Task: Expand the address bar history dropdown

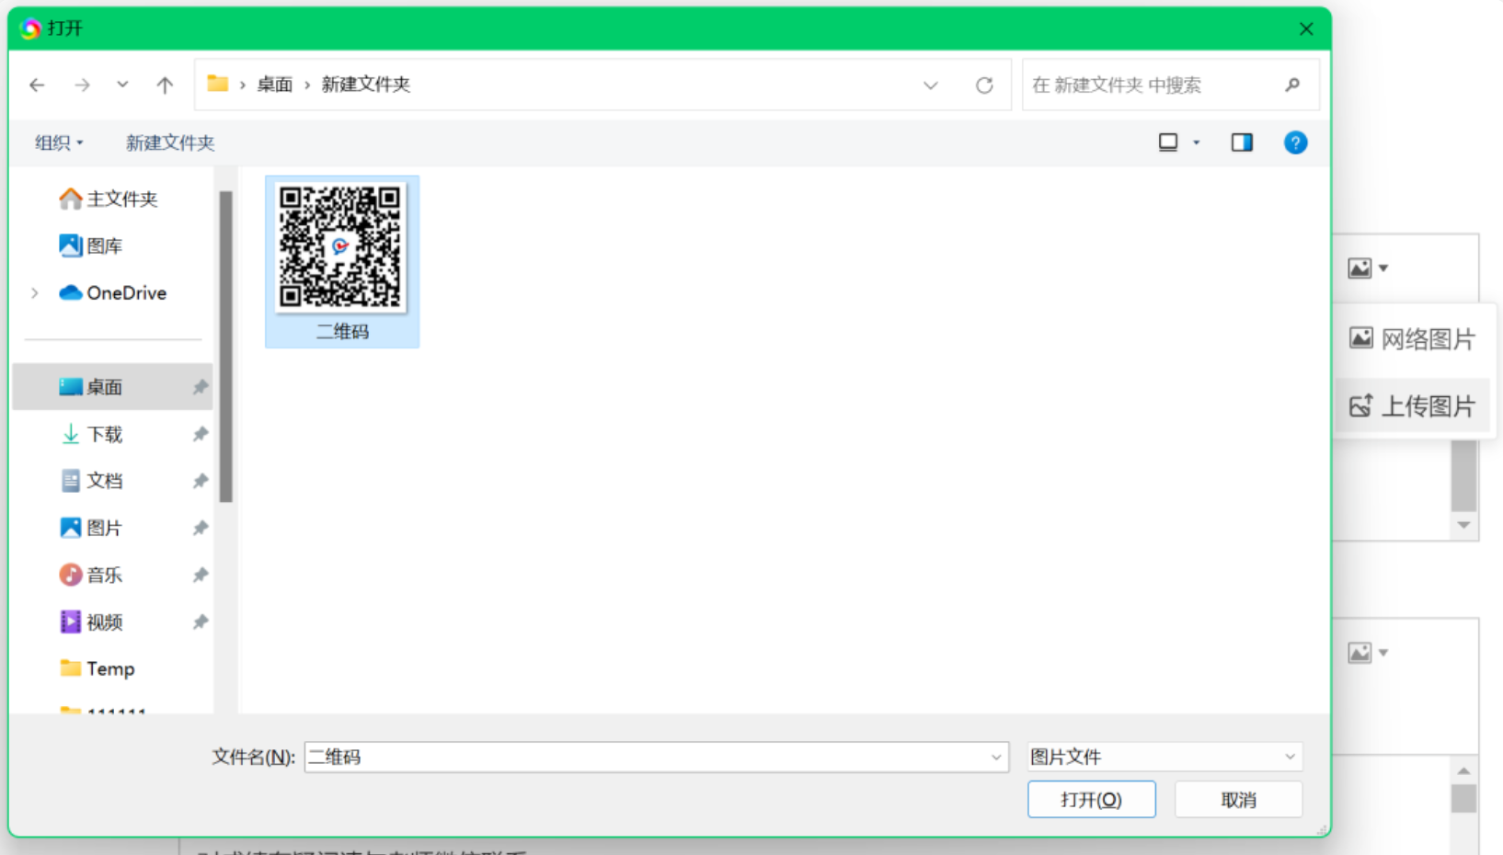Action: tap(931, 85)
